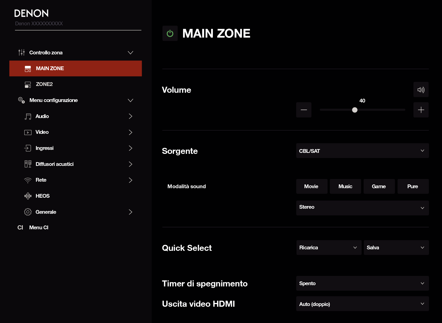442x323 pixels.
Task: Click the volume slider handle
Action: coord(355,110)
